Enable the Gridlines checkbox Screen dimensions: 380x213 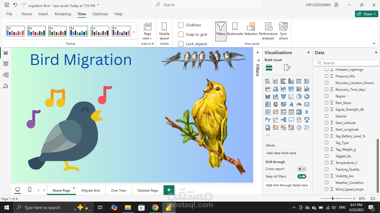[x=181, y=25]
